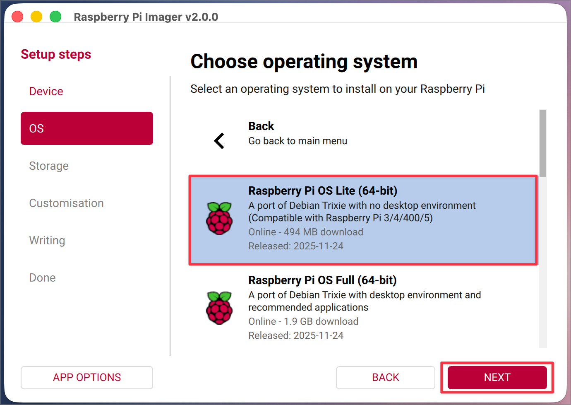Select the Done step

[x=42, y=277]
